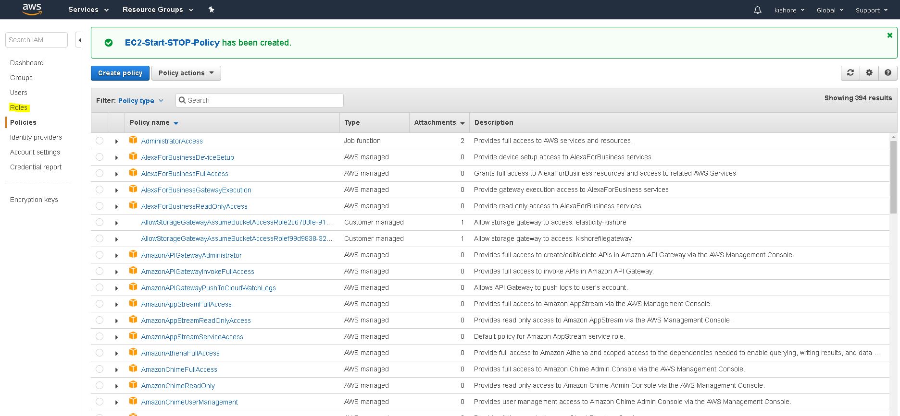Click the AWS logo home icon
The height and width of the screenshot is (416, 900).
click(x=32, y=9)
